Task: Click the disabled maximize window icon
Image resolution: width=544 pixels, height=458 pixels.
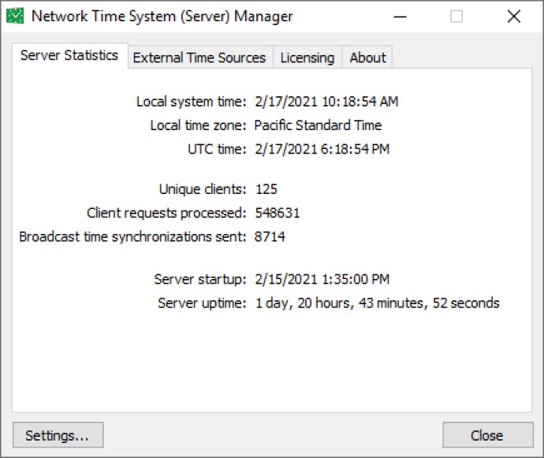Action: coord(456,17)
